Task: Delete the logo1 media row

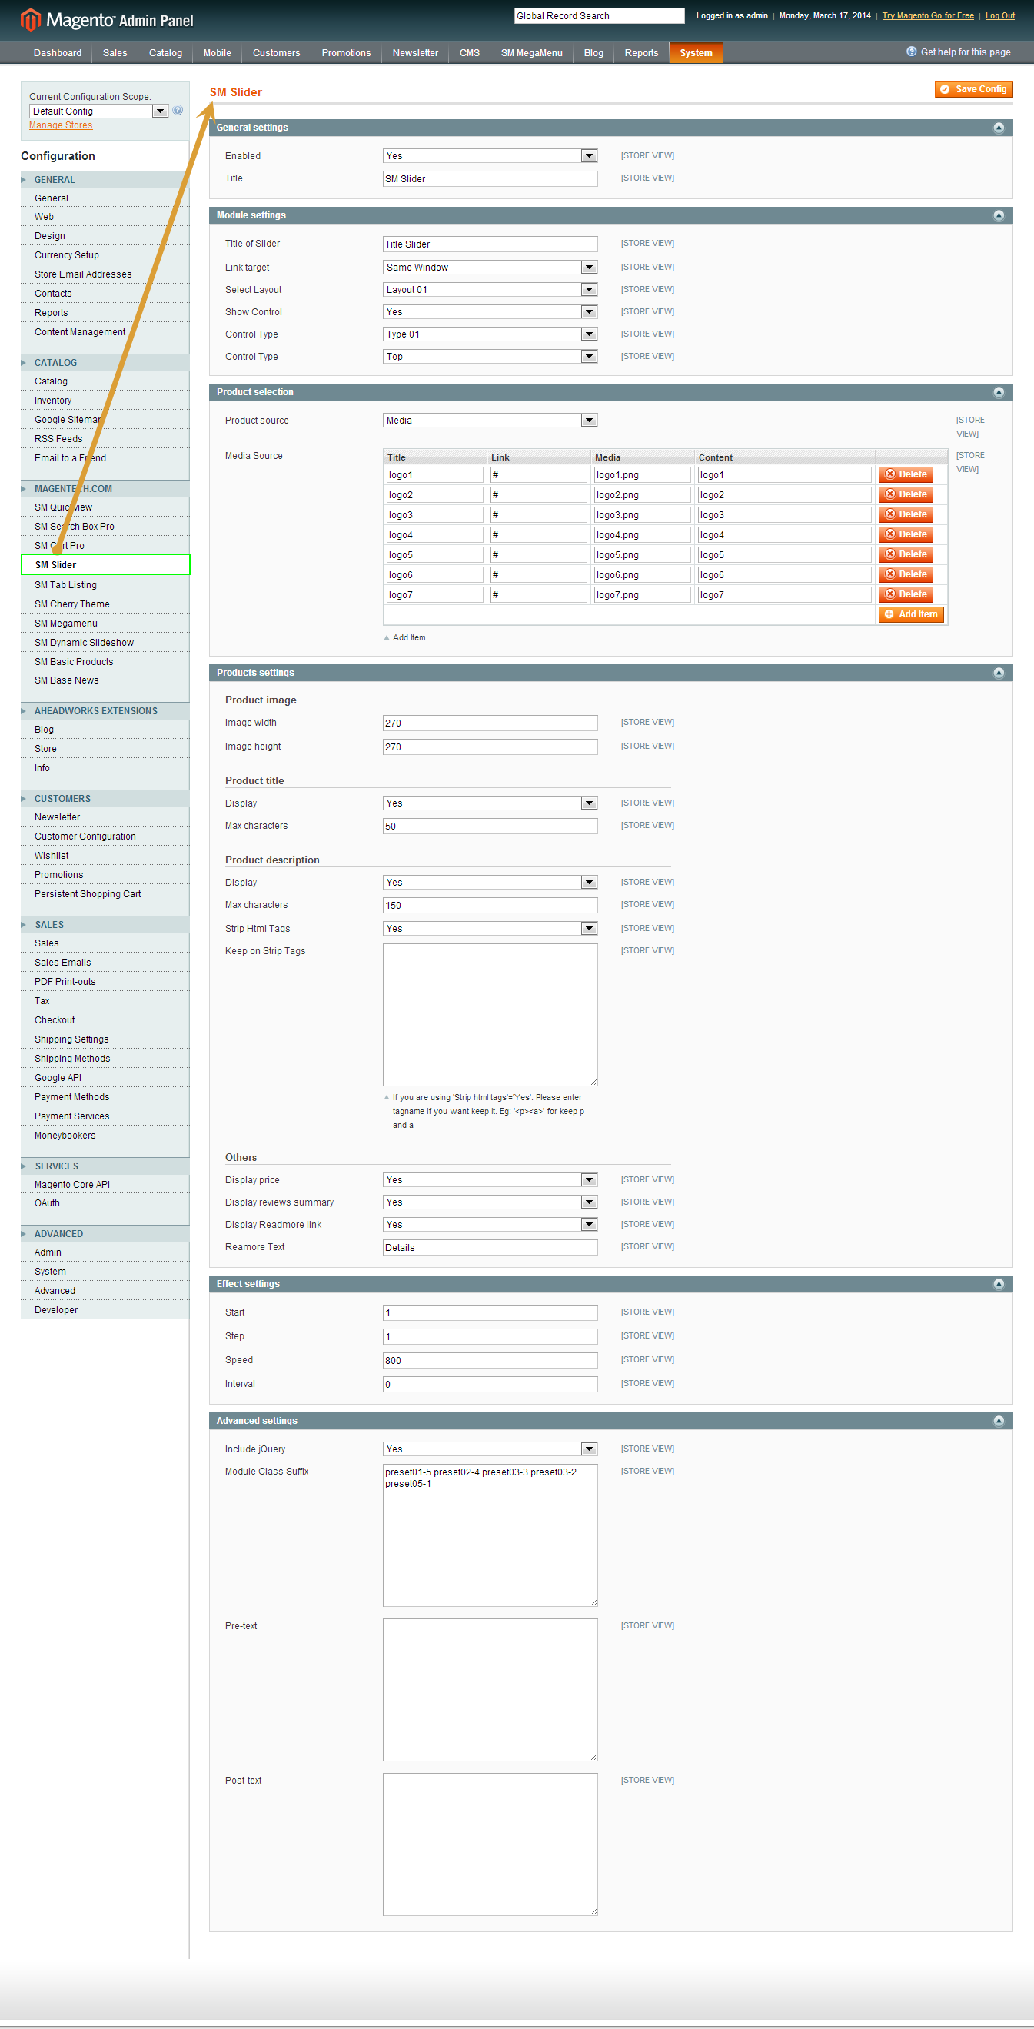Action: 906,474
